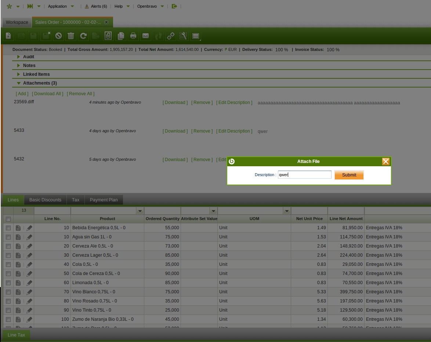The height and width of the screenshot is (342, 431).
Task: Open the UOM column filter dropdown
Action: click(x=286, y=211)
